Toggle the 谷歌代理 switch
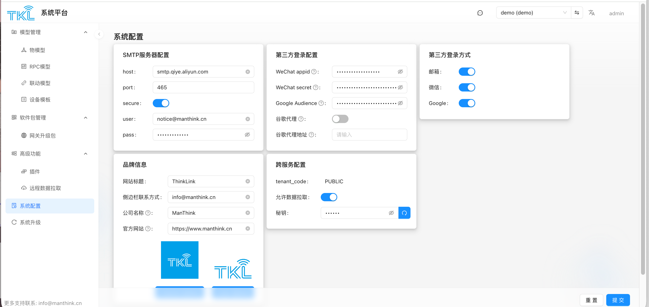 (x=340, y=119)
